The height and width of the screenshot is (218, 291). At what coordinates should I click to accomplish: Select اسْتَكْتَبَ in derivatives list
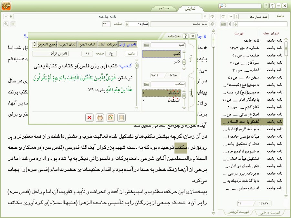point(161,101)
